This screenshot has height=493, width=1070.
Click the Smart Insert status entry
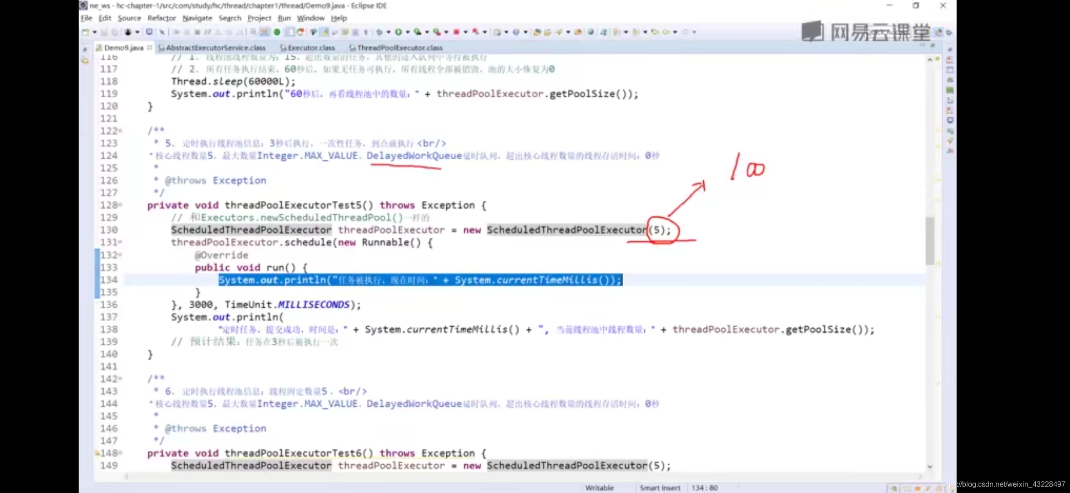pyautogui.click(x=660, y=488)
